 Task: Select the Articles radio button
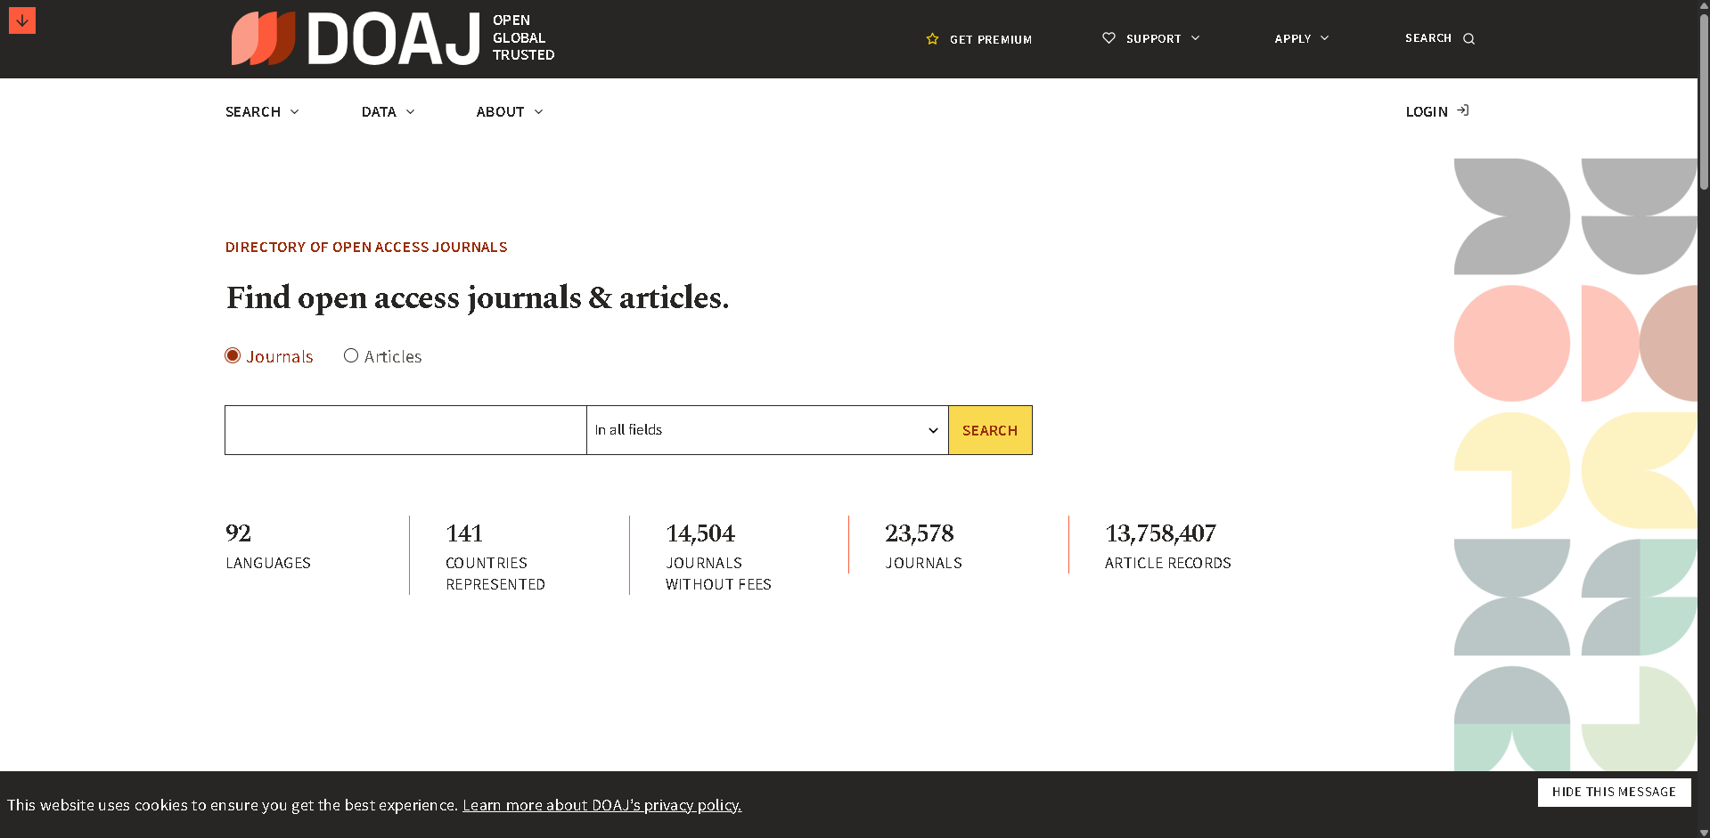351,355
